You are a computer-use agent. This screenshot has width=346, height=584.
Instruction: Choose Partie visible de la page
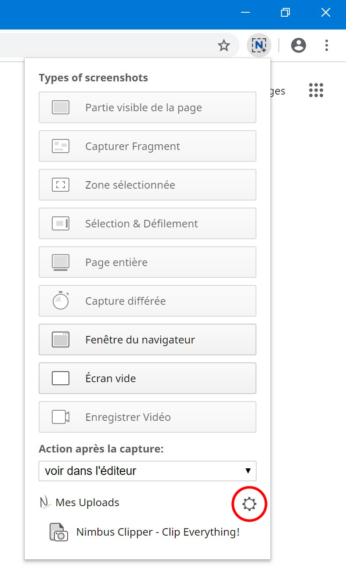(x=148, y=107)
